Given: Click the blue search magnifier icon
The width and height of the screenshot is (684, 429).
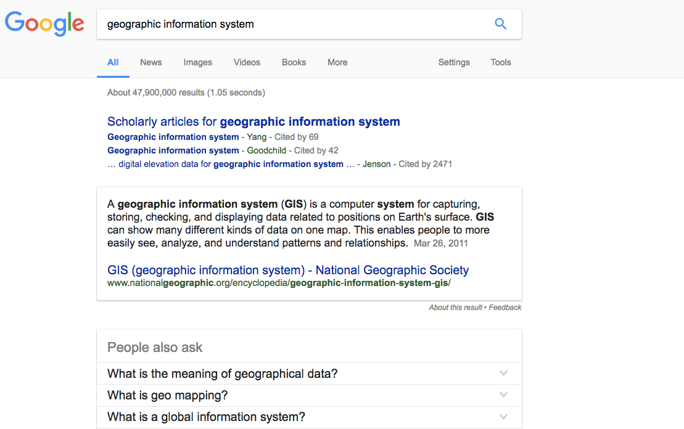Looking at the screenshot, I should 500,24.
